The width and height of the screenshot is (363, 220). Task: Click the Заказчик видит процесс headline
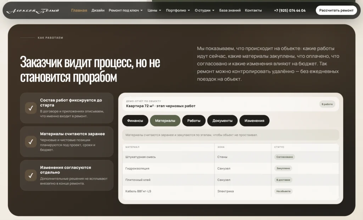[x=90, y=69]
